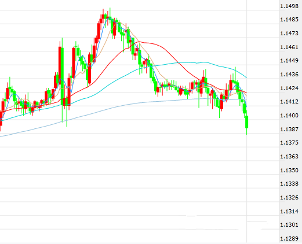The image size is (302, 244).
Task: Click the 1.1424 price axis value
Action: pos(289,88)
